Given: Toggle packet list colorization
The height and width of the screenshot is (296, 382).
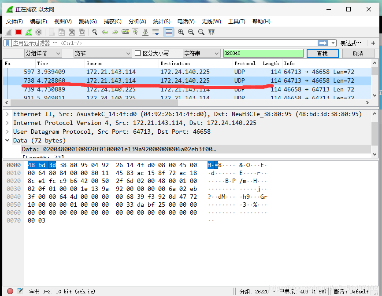Looking at the screenshot, I should click(x=169, y=32).
